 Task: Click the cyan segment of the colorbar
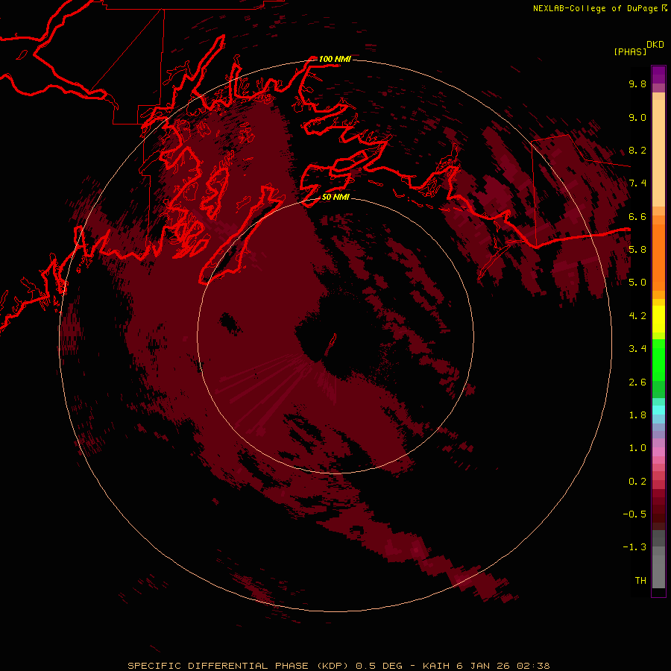pyautogui.click(x=658, y=409)
